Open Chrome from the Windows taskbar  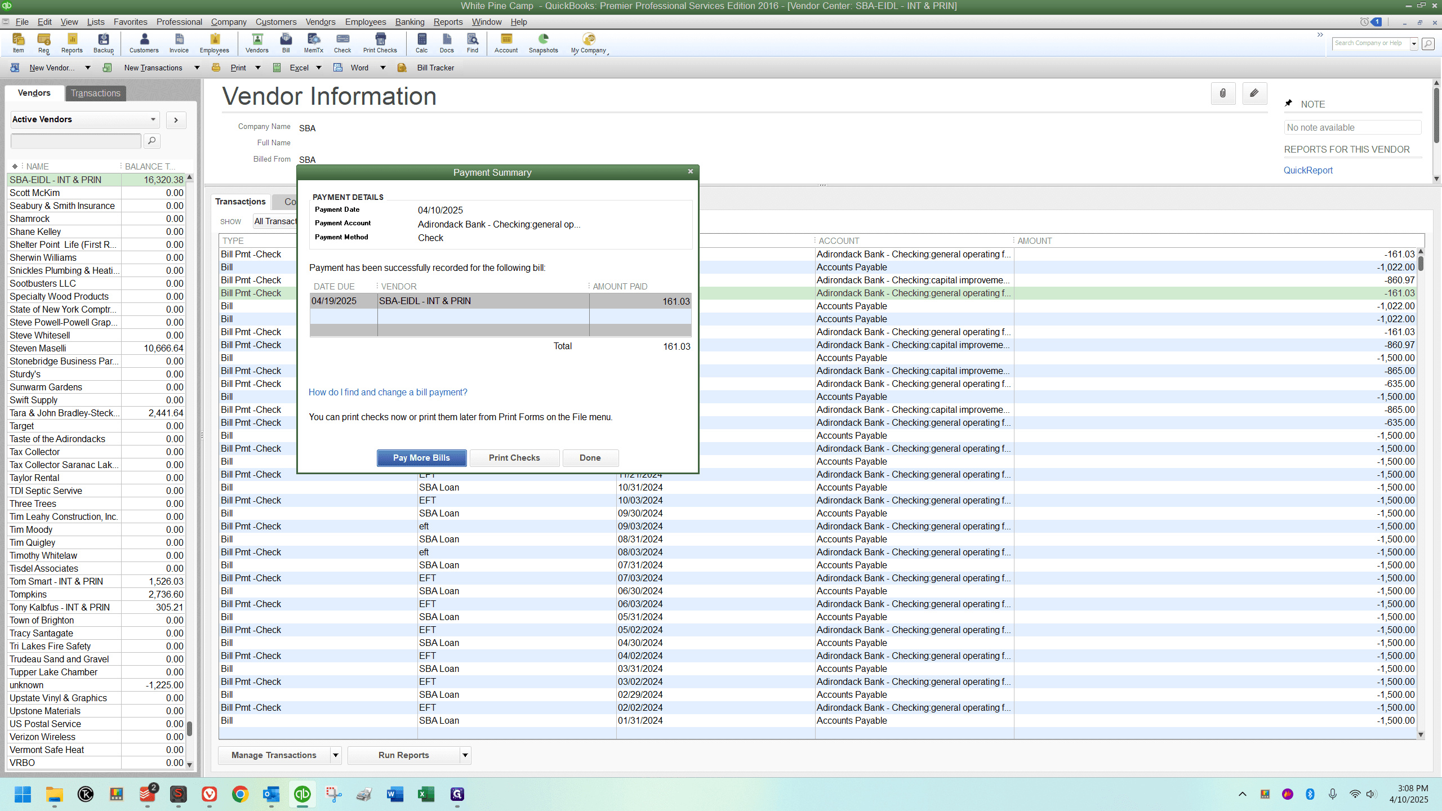240,794
